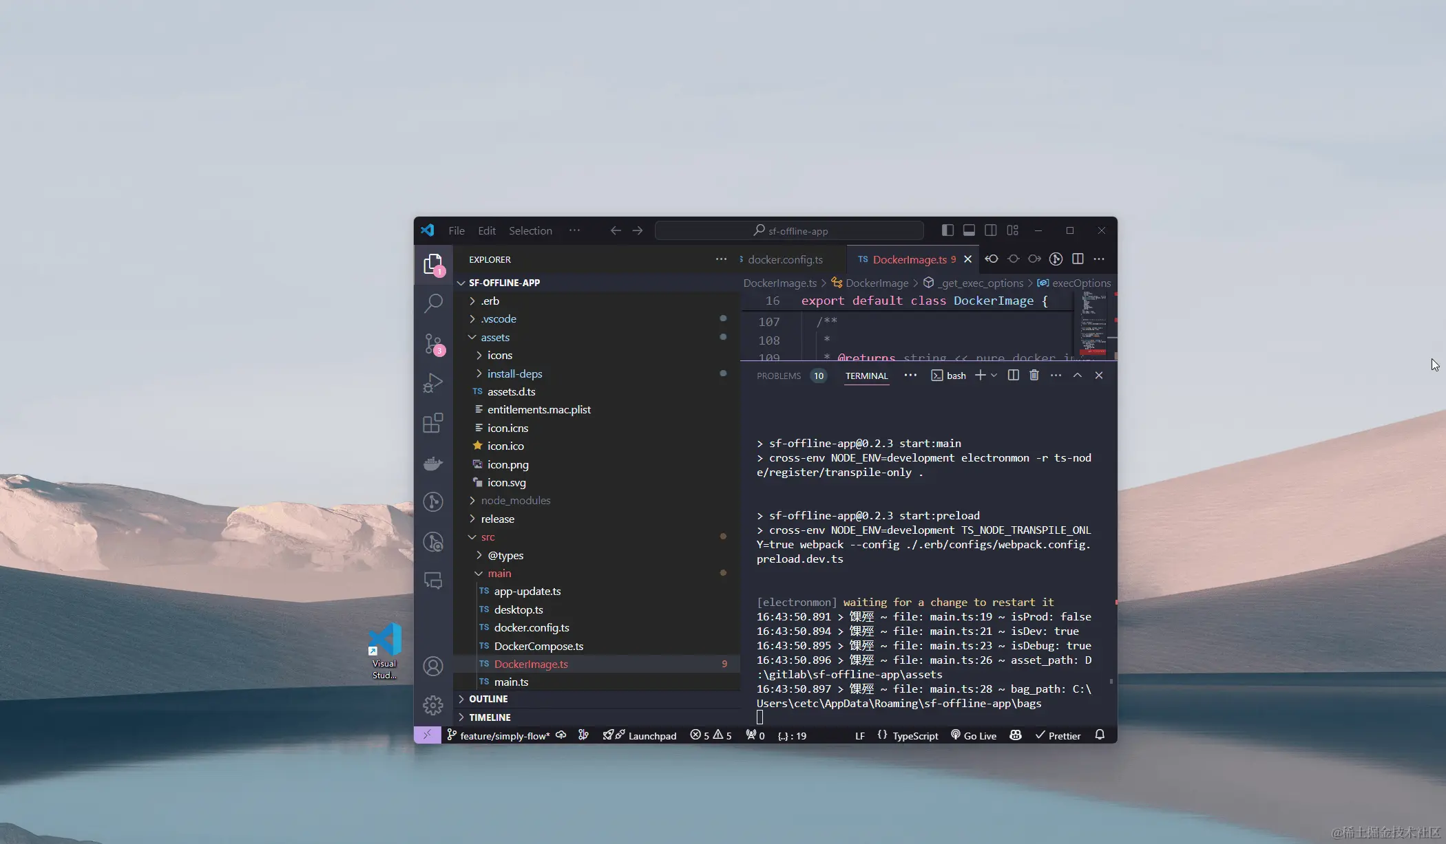Click the errors and warnings counter
1446x844 pixels.
click(711, 735)
